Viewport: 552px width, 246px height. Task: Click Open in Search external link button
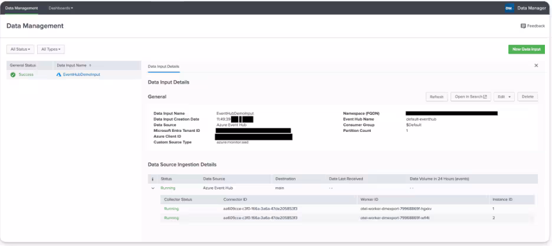[x=470, y=97]
